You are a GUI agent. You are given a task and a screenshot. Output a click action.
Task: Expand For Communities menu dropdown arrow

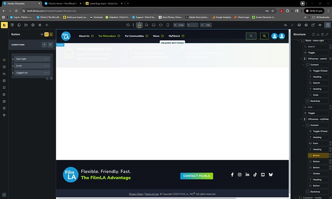click(x=147, y=36)
